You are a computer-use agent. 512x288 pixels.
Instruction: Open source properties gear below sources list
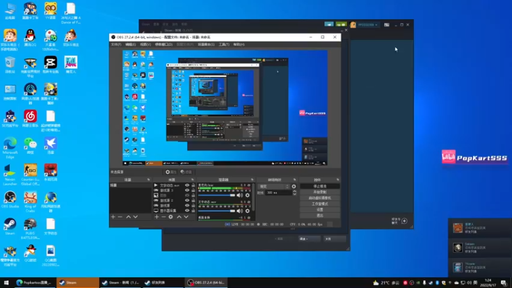tap(170, 217)
